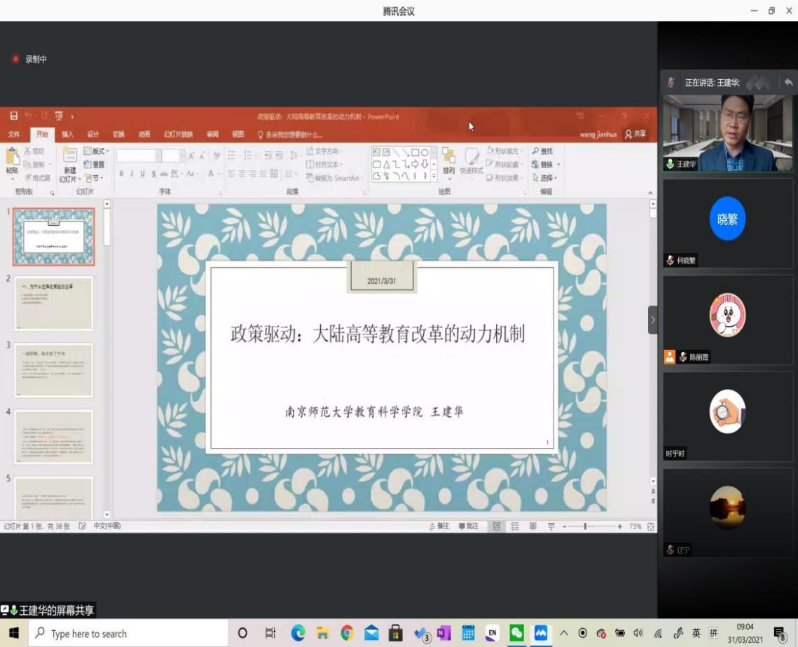This screenshot has height=647, width=798.
Task: Click the PowerPoint Save icon
Action: click(14, 116)
